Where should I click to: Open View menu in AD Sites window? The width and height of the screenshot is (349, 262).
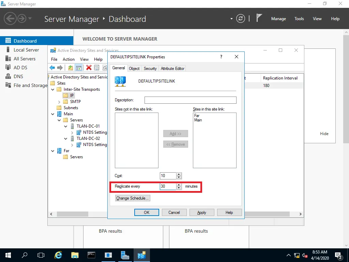click(85, 59)
